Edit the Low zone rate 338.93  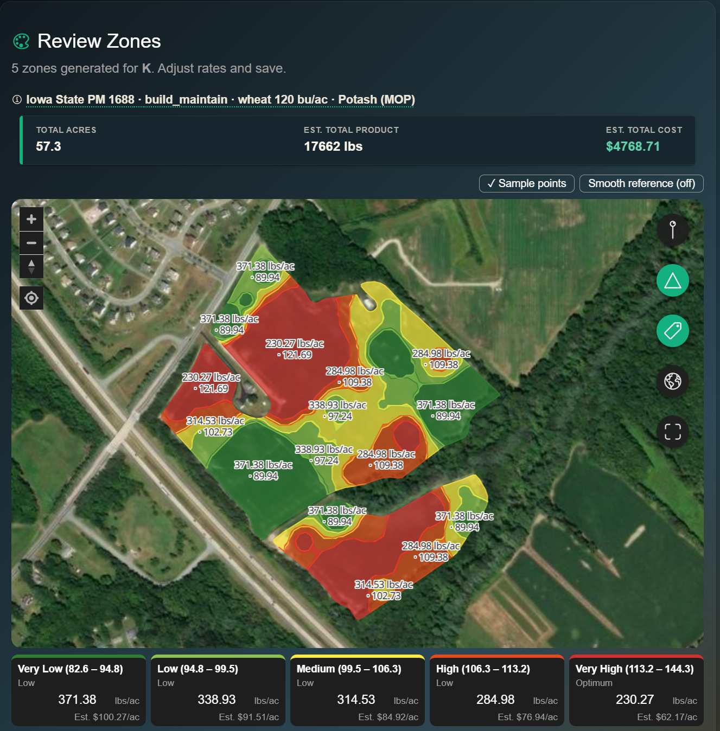click(x=216, y=700)
